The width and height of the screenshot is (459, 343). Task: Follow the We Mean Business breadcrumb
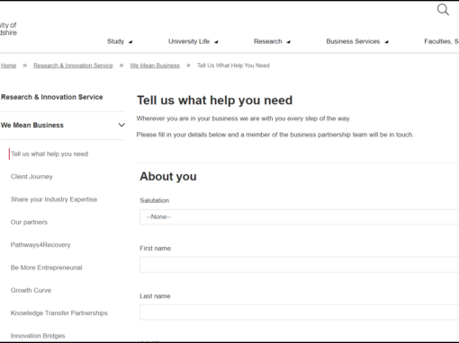pos(155,66)
